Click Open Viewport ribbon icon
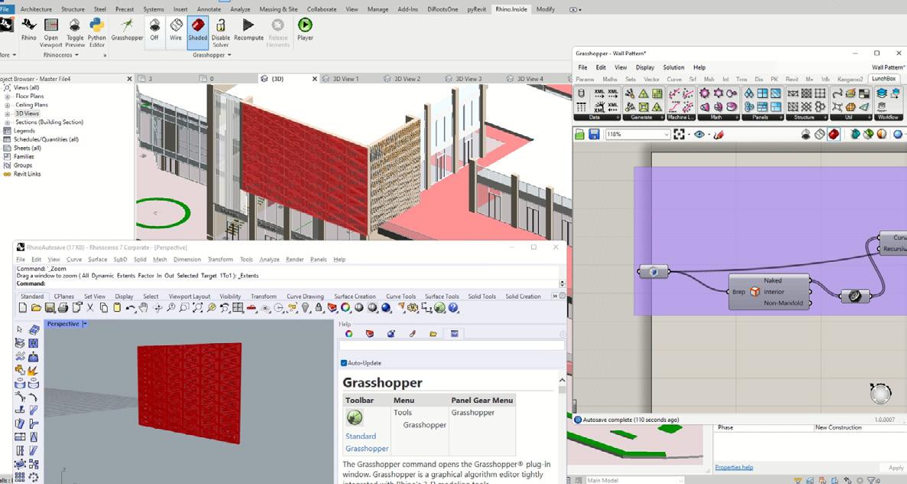This screenshot has height=484, width=907. click(51, 32)
